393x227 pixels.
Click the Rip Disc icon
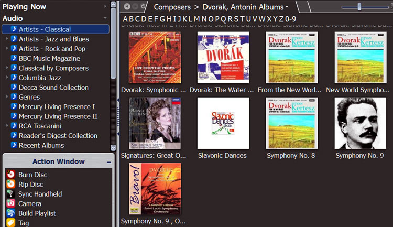[10, 184]
